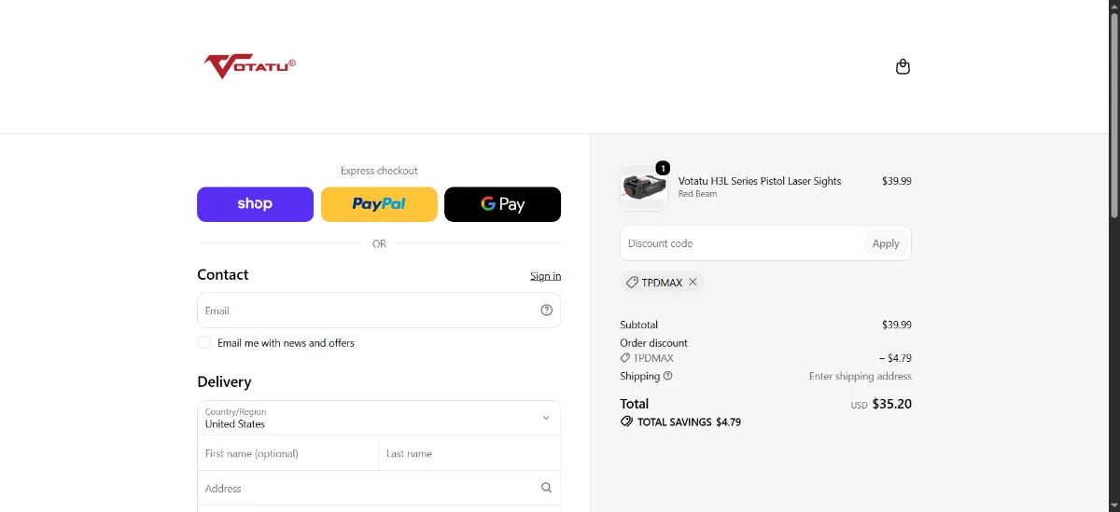Click the Discount code input field
Screen dimensions: 1120x512
[x=742, y=243]
